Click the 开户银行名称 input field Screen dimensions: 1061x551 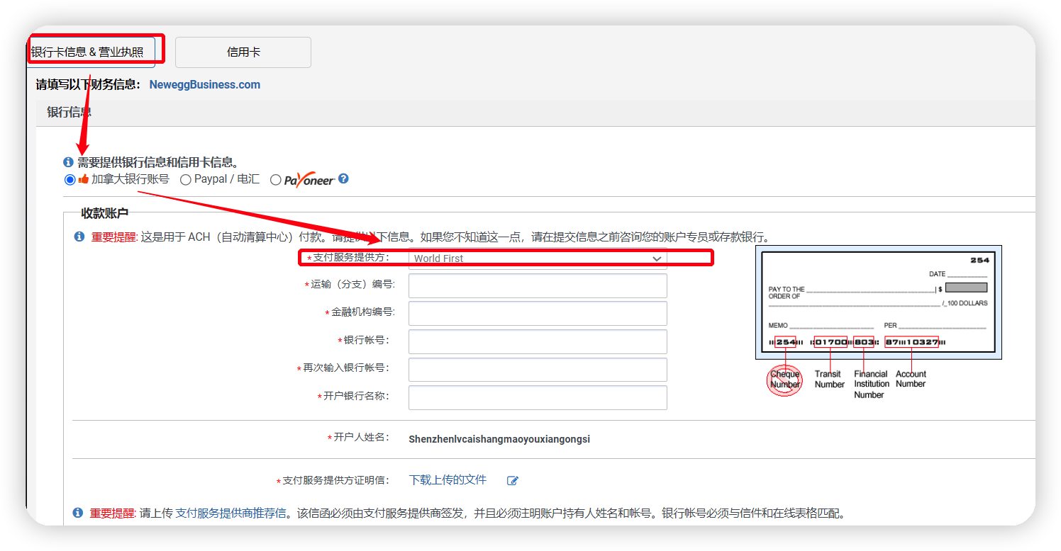pos(537,397)
